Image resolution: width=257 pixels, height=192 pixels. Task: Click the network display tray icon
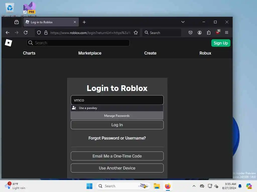210,186
